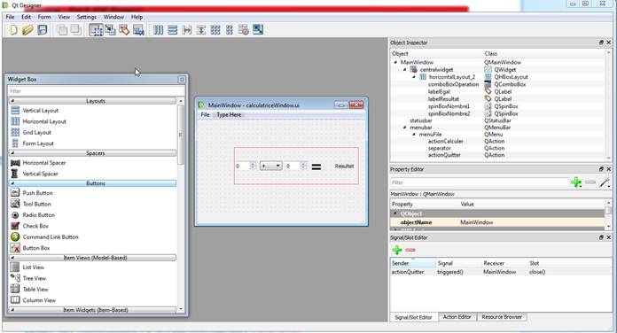Switch to the Signal/Slot Editor tab
Image resolution: width=617 pixels, height=333 pixels.
coord(414,317)
